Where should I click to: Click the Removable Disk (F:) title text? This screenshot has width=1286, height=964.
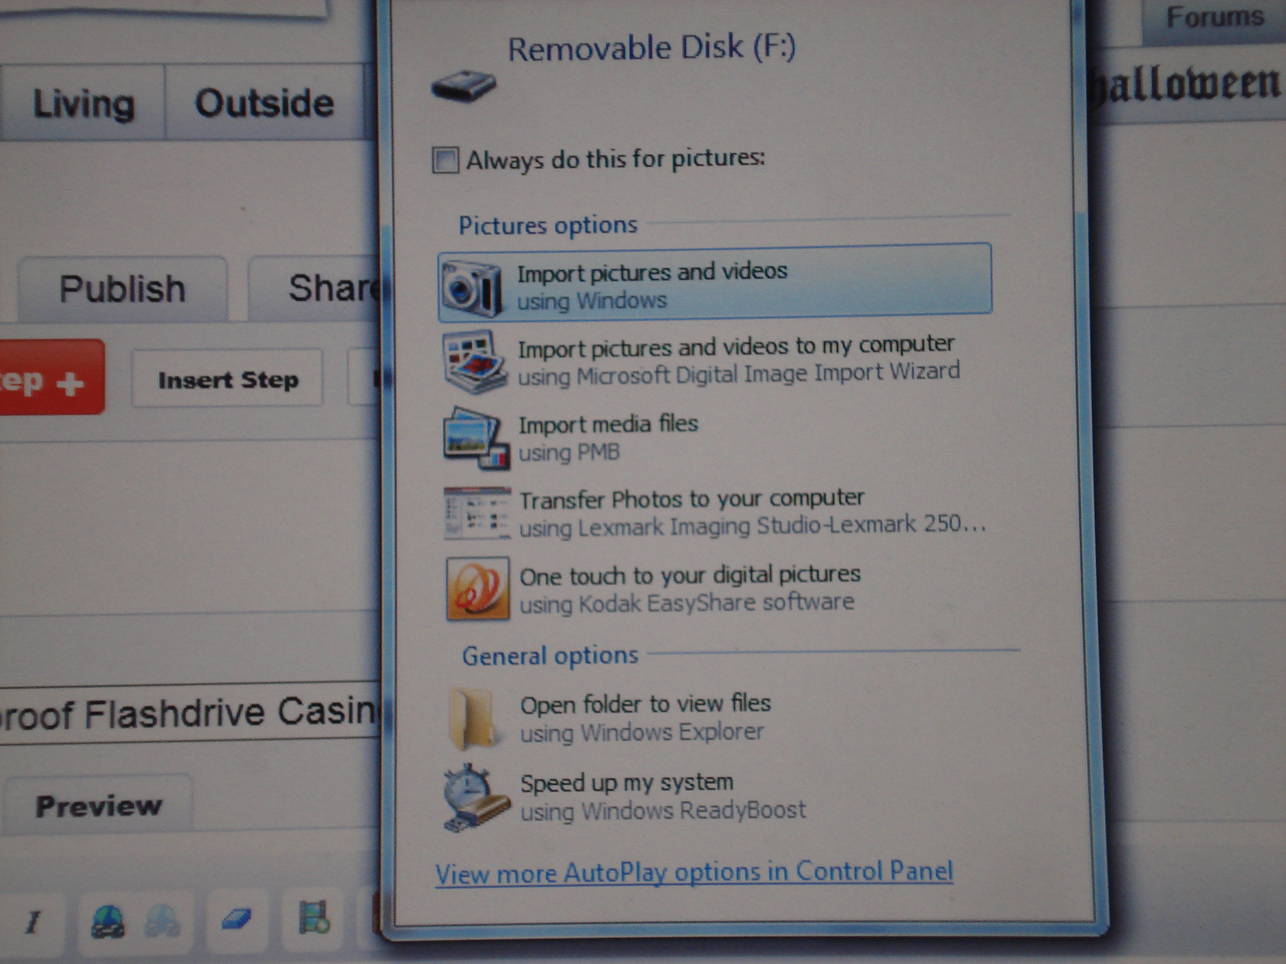pos(652,47)
